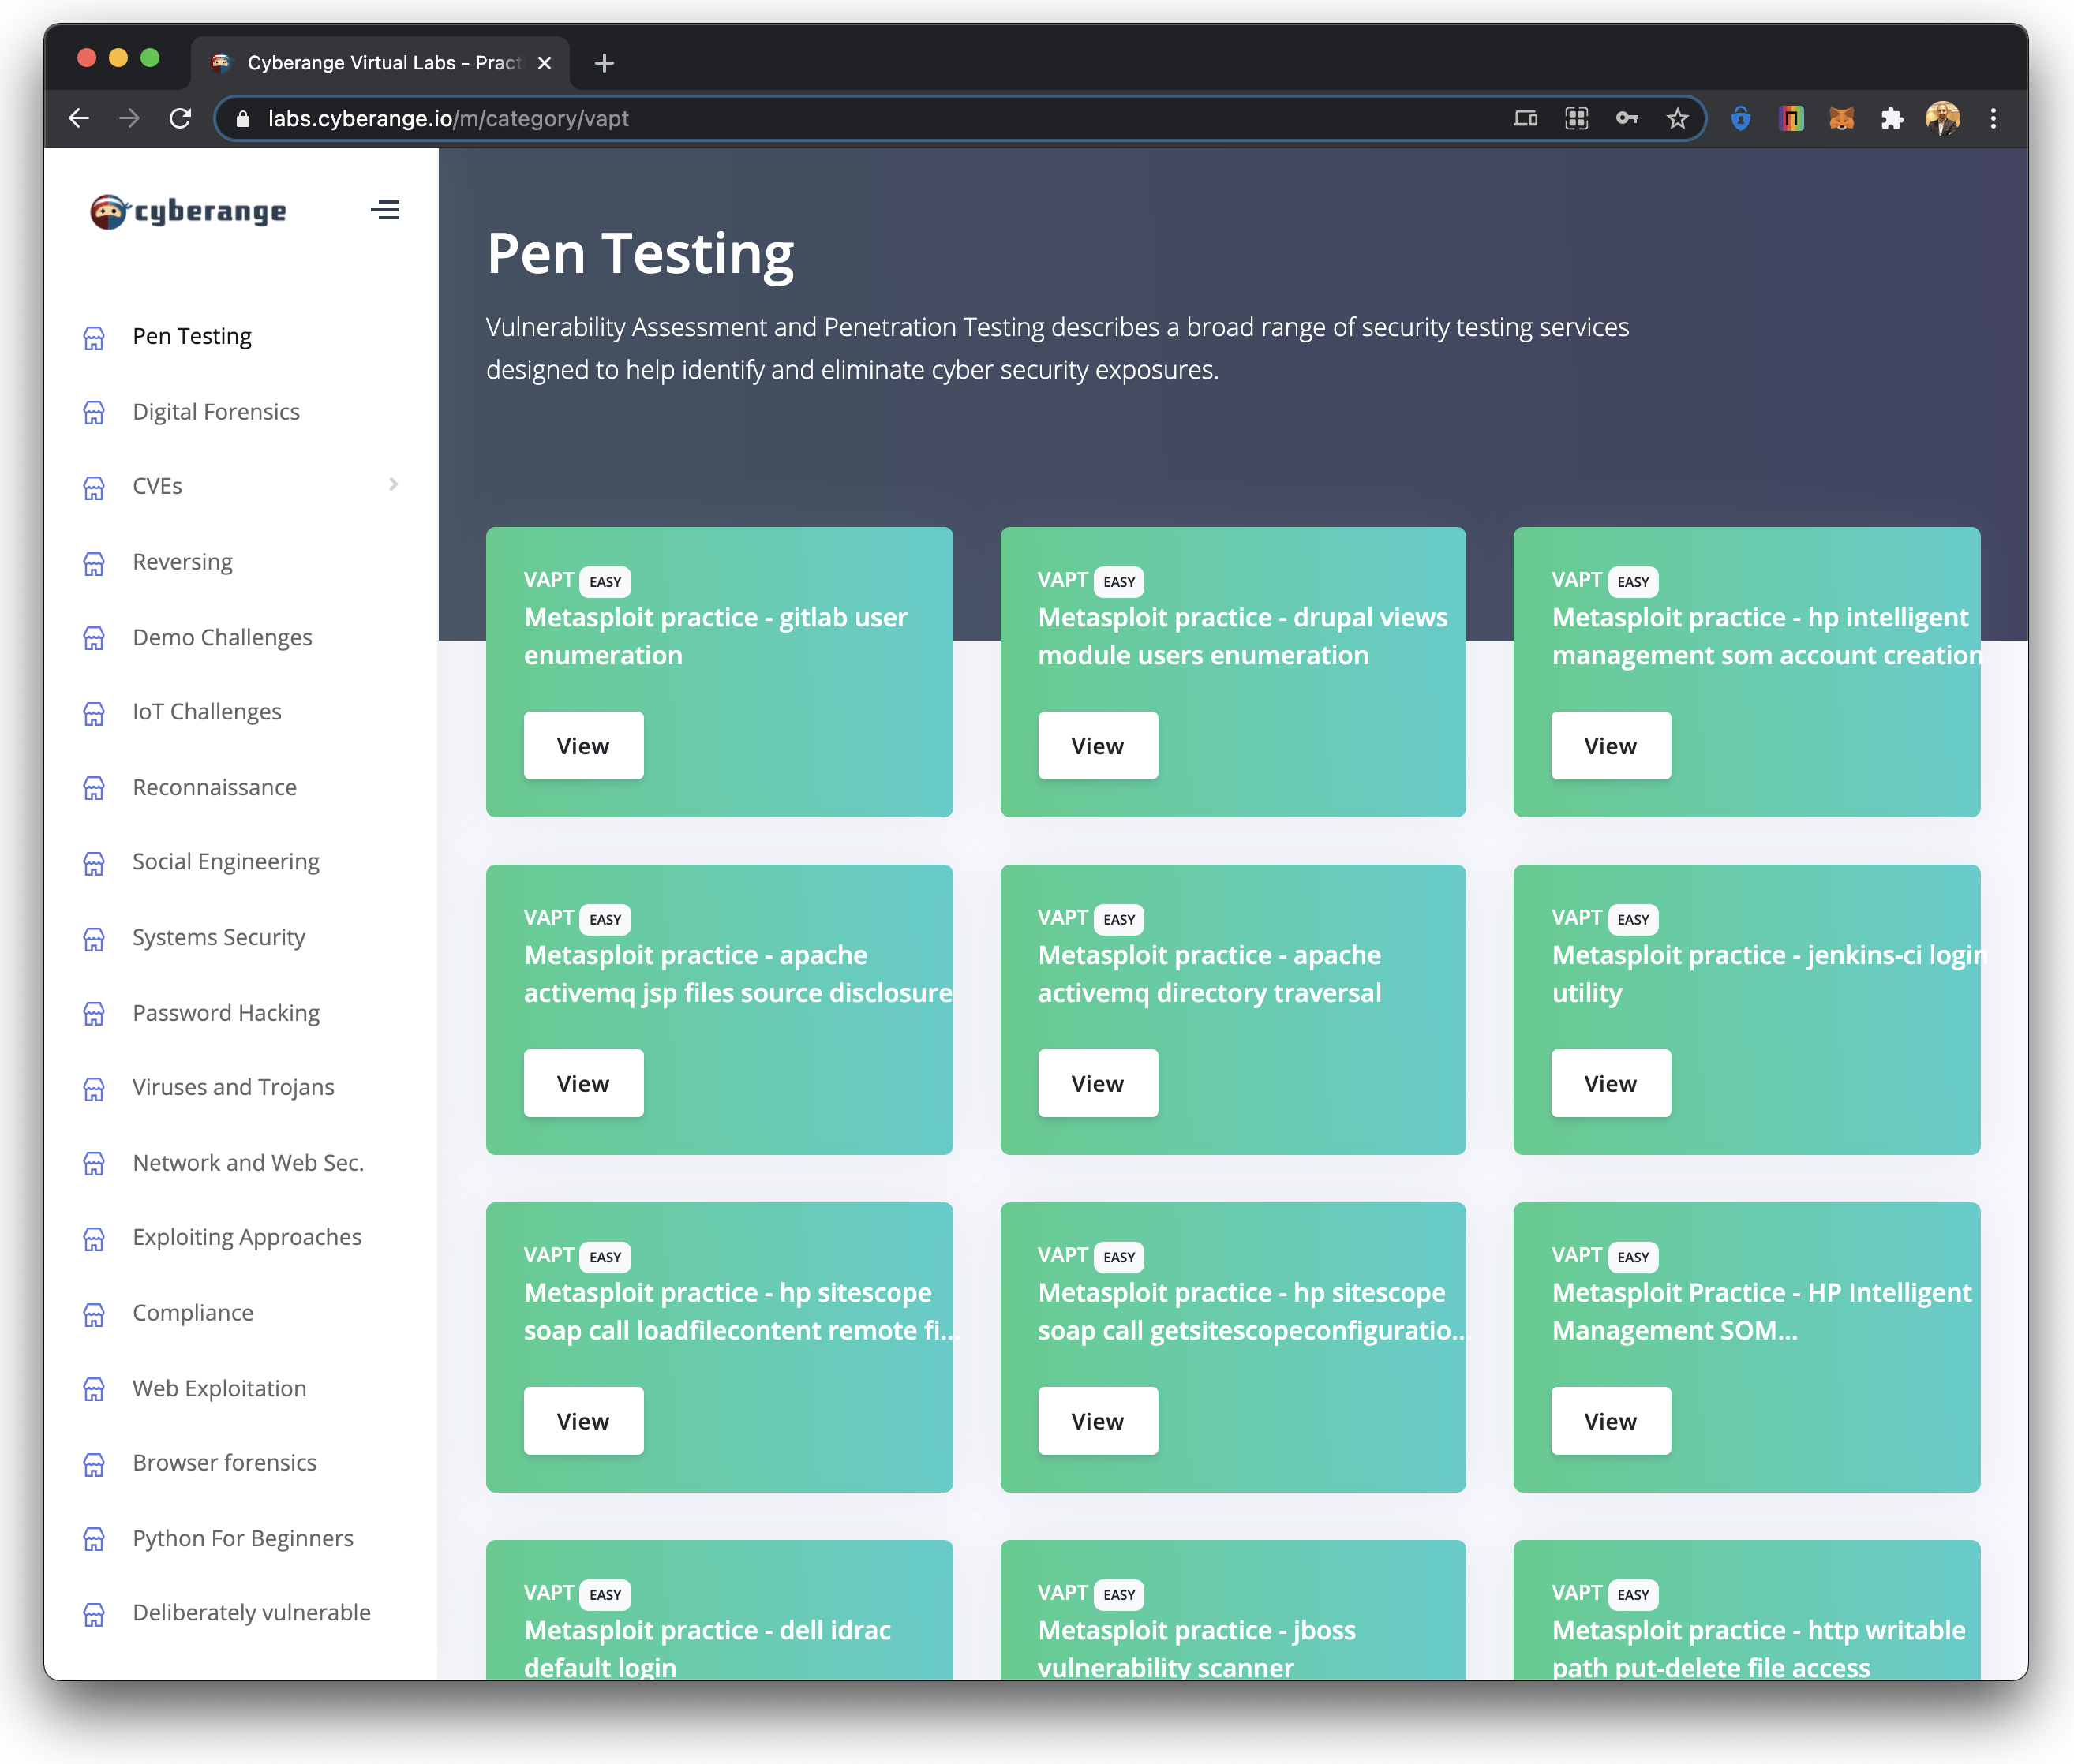This screenshot has width=2074, height=1764.
Task: Click the cyberange logo
Action: tap(188, 211)
